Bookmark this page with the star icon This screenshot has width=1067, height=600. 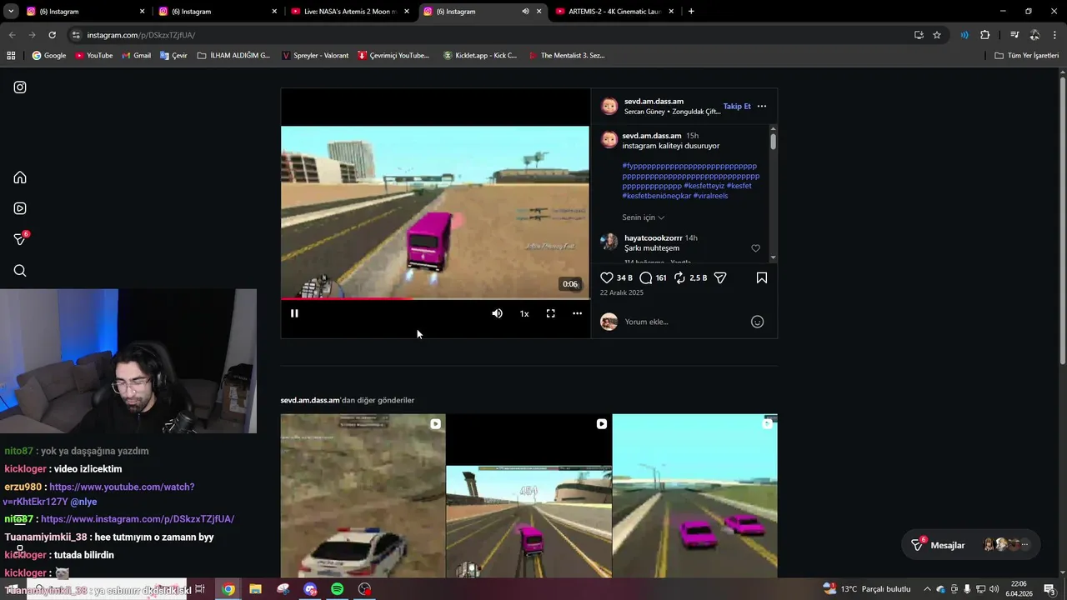tap(937, 35)
